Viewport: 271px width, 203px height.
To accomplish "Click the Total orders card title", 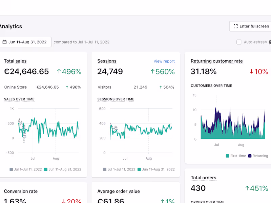I will 203,178.
